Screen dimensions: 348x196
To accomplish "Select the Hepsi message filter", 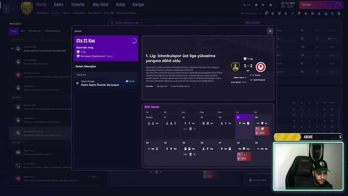I will coord(14,31).
